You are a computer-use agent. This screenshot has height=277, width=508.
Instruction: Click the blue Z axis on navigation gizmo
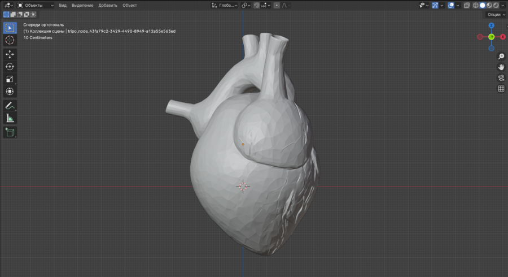pos(491,25)
